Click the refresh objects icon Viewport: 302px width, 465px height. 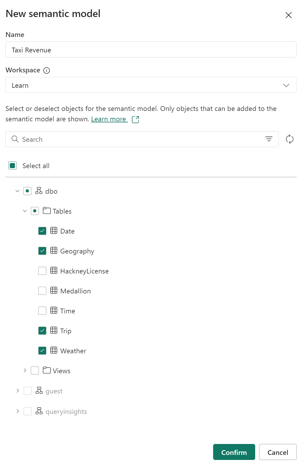click(x=289, y=139)
